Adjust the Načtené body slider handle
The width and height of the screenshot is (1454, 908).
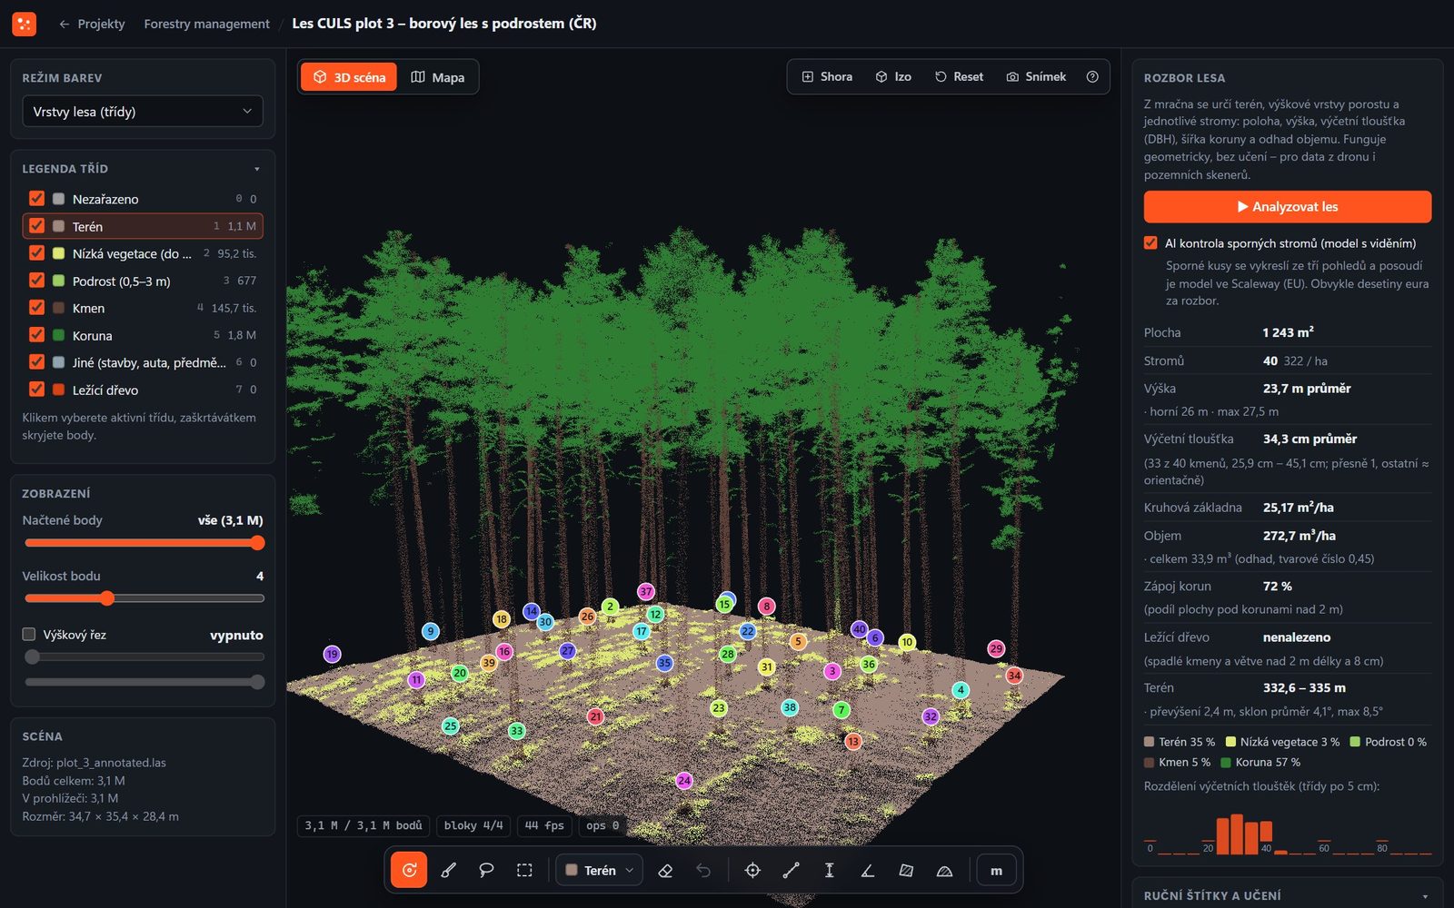pyautogui.click(x=257, y=543)
